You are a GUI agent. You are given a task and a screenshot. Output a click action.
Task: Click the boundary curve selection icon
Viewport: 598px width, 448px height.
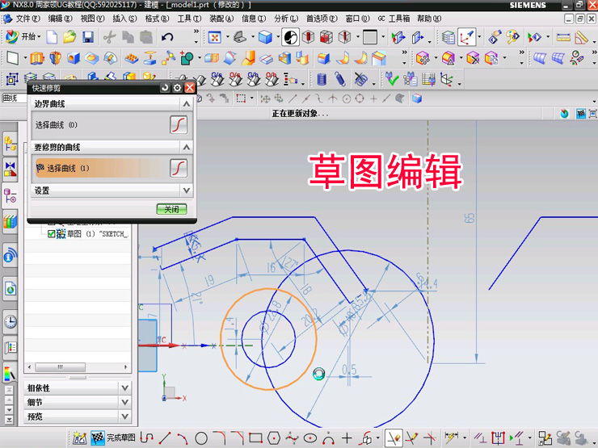tap(179, 125)
